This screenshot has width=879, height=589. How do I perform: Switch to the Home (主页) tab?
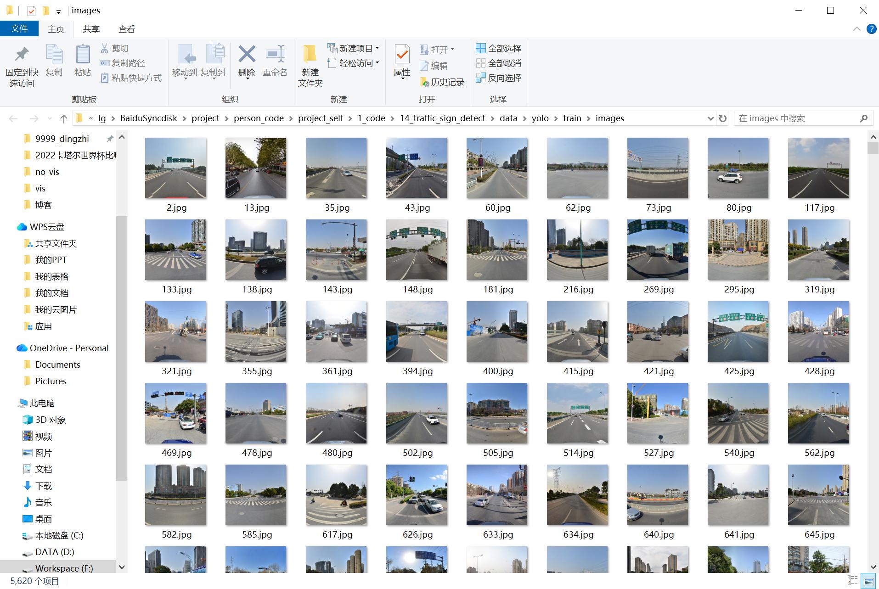(56, 29)
